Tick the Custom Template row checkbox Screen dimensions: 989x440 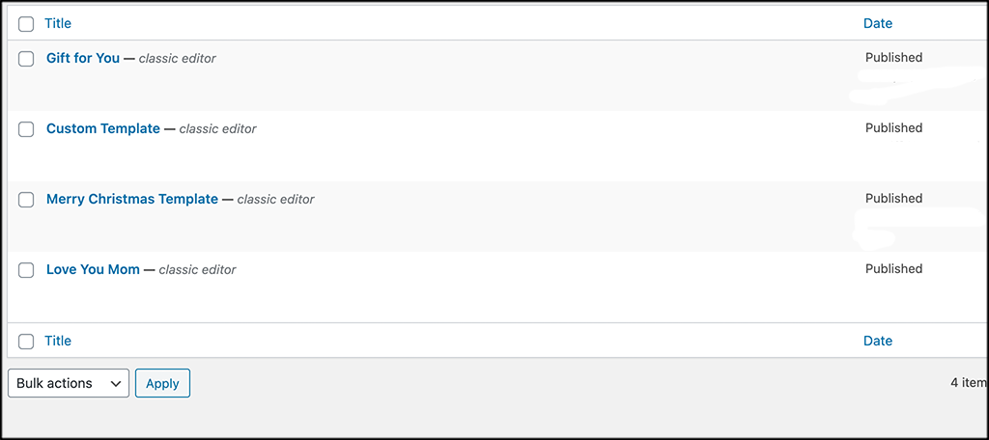27,129
